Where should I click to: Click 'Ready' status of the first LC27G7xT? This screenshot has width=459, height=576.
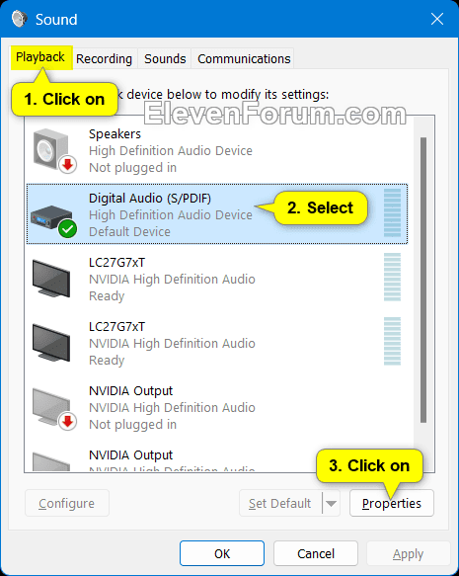pyautogui.click(x=107, y=296)
